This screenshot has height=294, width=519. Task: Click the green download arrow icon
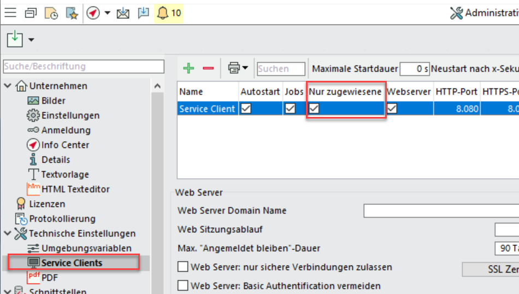[x=15, y=39]
